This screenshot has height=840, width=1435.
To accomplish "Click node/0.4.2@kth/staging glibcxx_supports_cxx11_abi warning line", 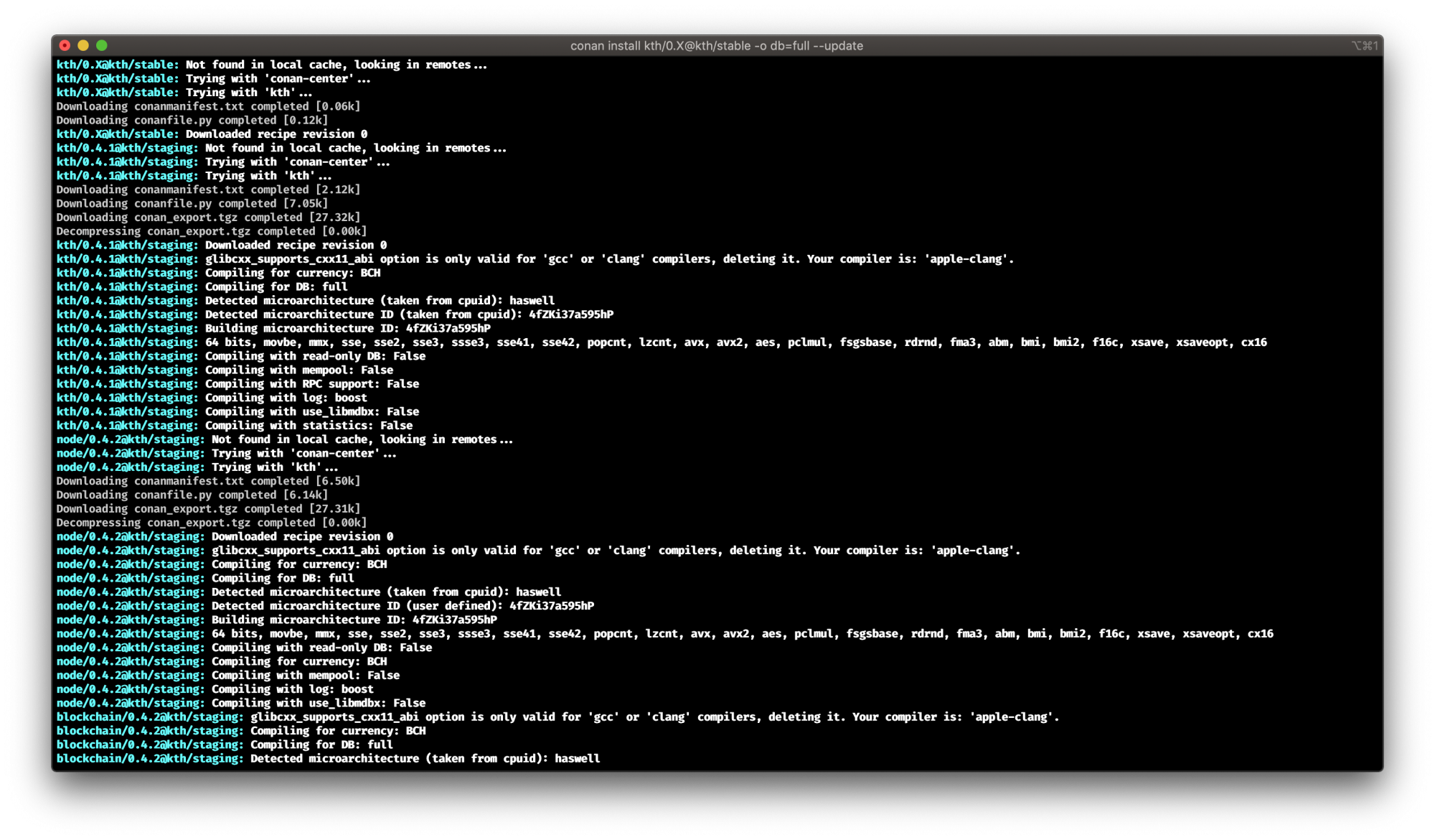I will [539, 551].
